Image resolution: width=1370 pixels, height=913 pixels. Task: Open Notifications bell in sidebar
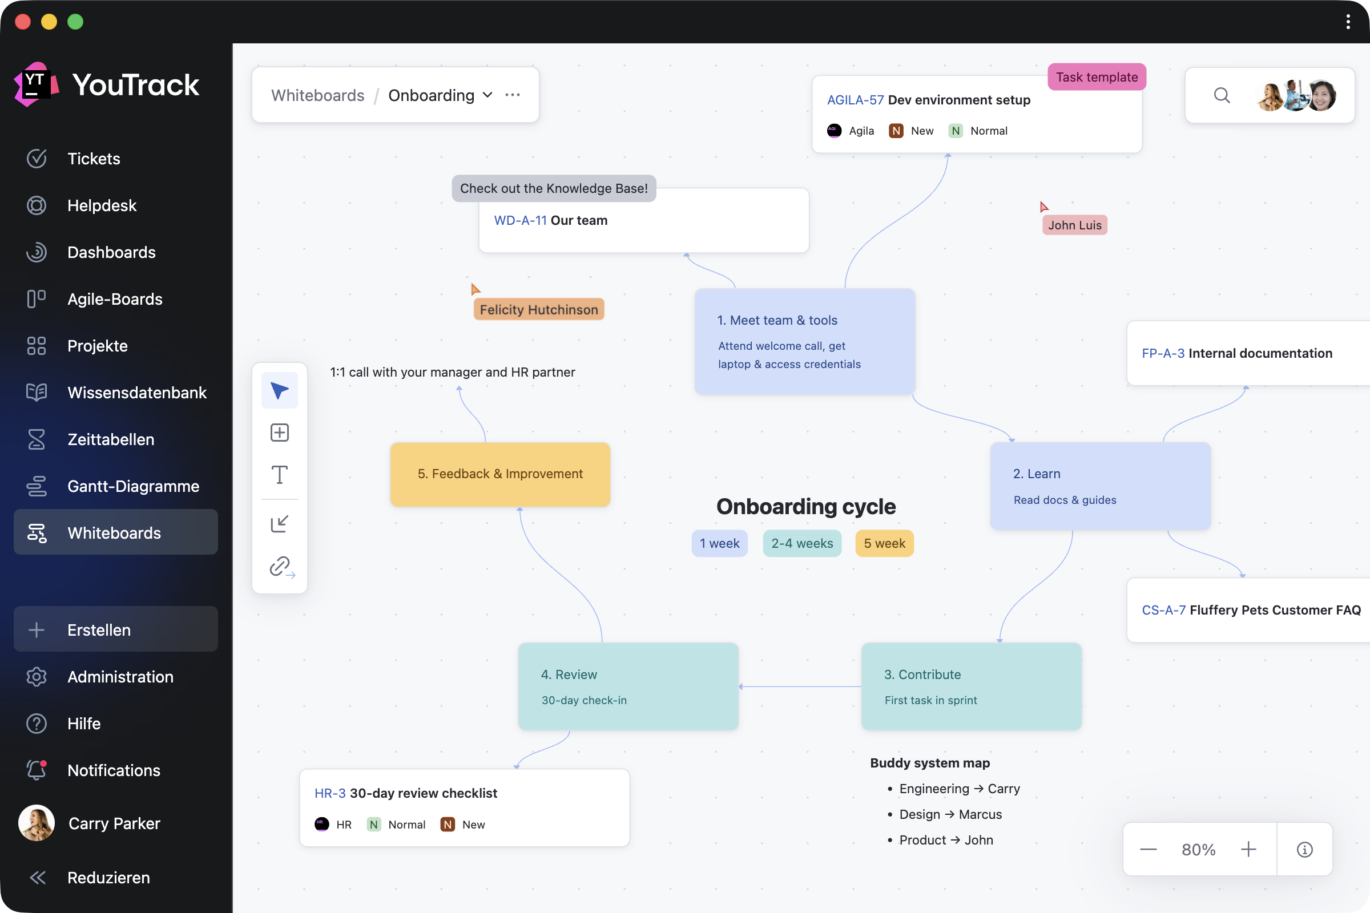37,770
